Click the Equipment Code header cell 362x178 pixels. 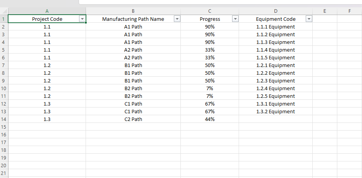tap(276, 19)
